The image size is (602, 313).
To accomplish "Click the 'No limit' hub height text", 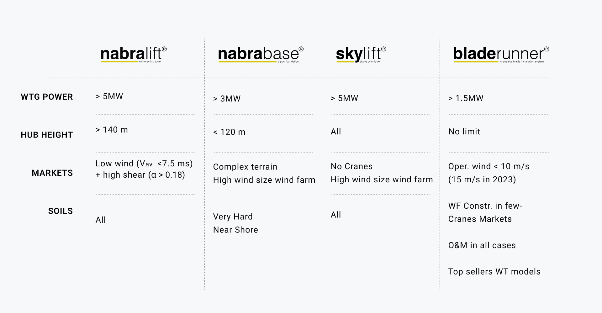I will tap(464, 132).
